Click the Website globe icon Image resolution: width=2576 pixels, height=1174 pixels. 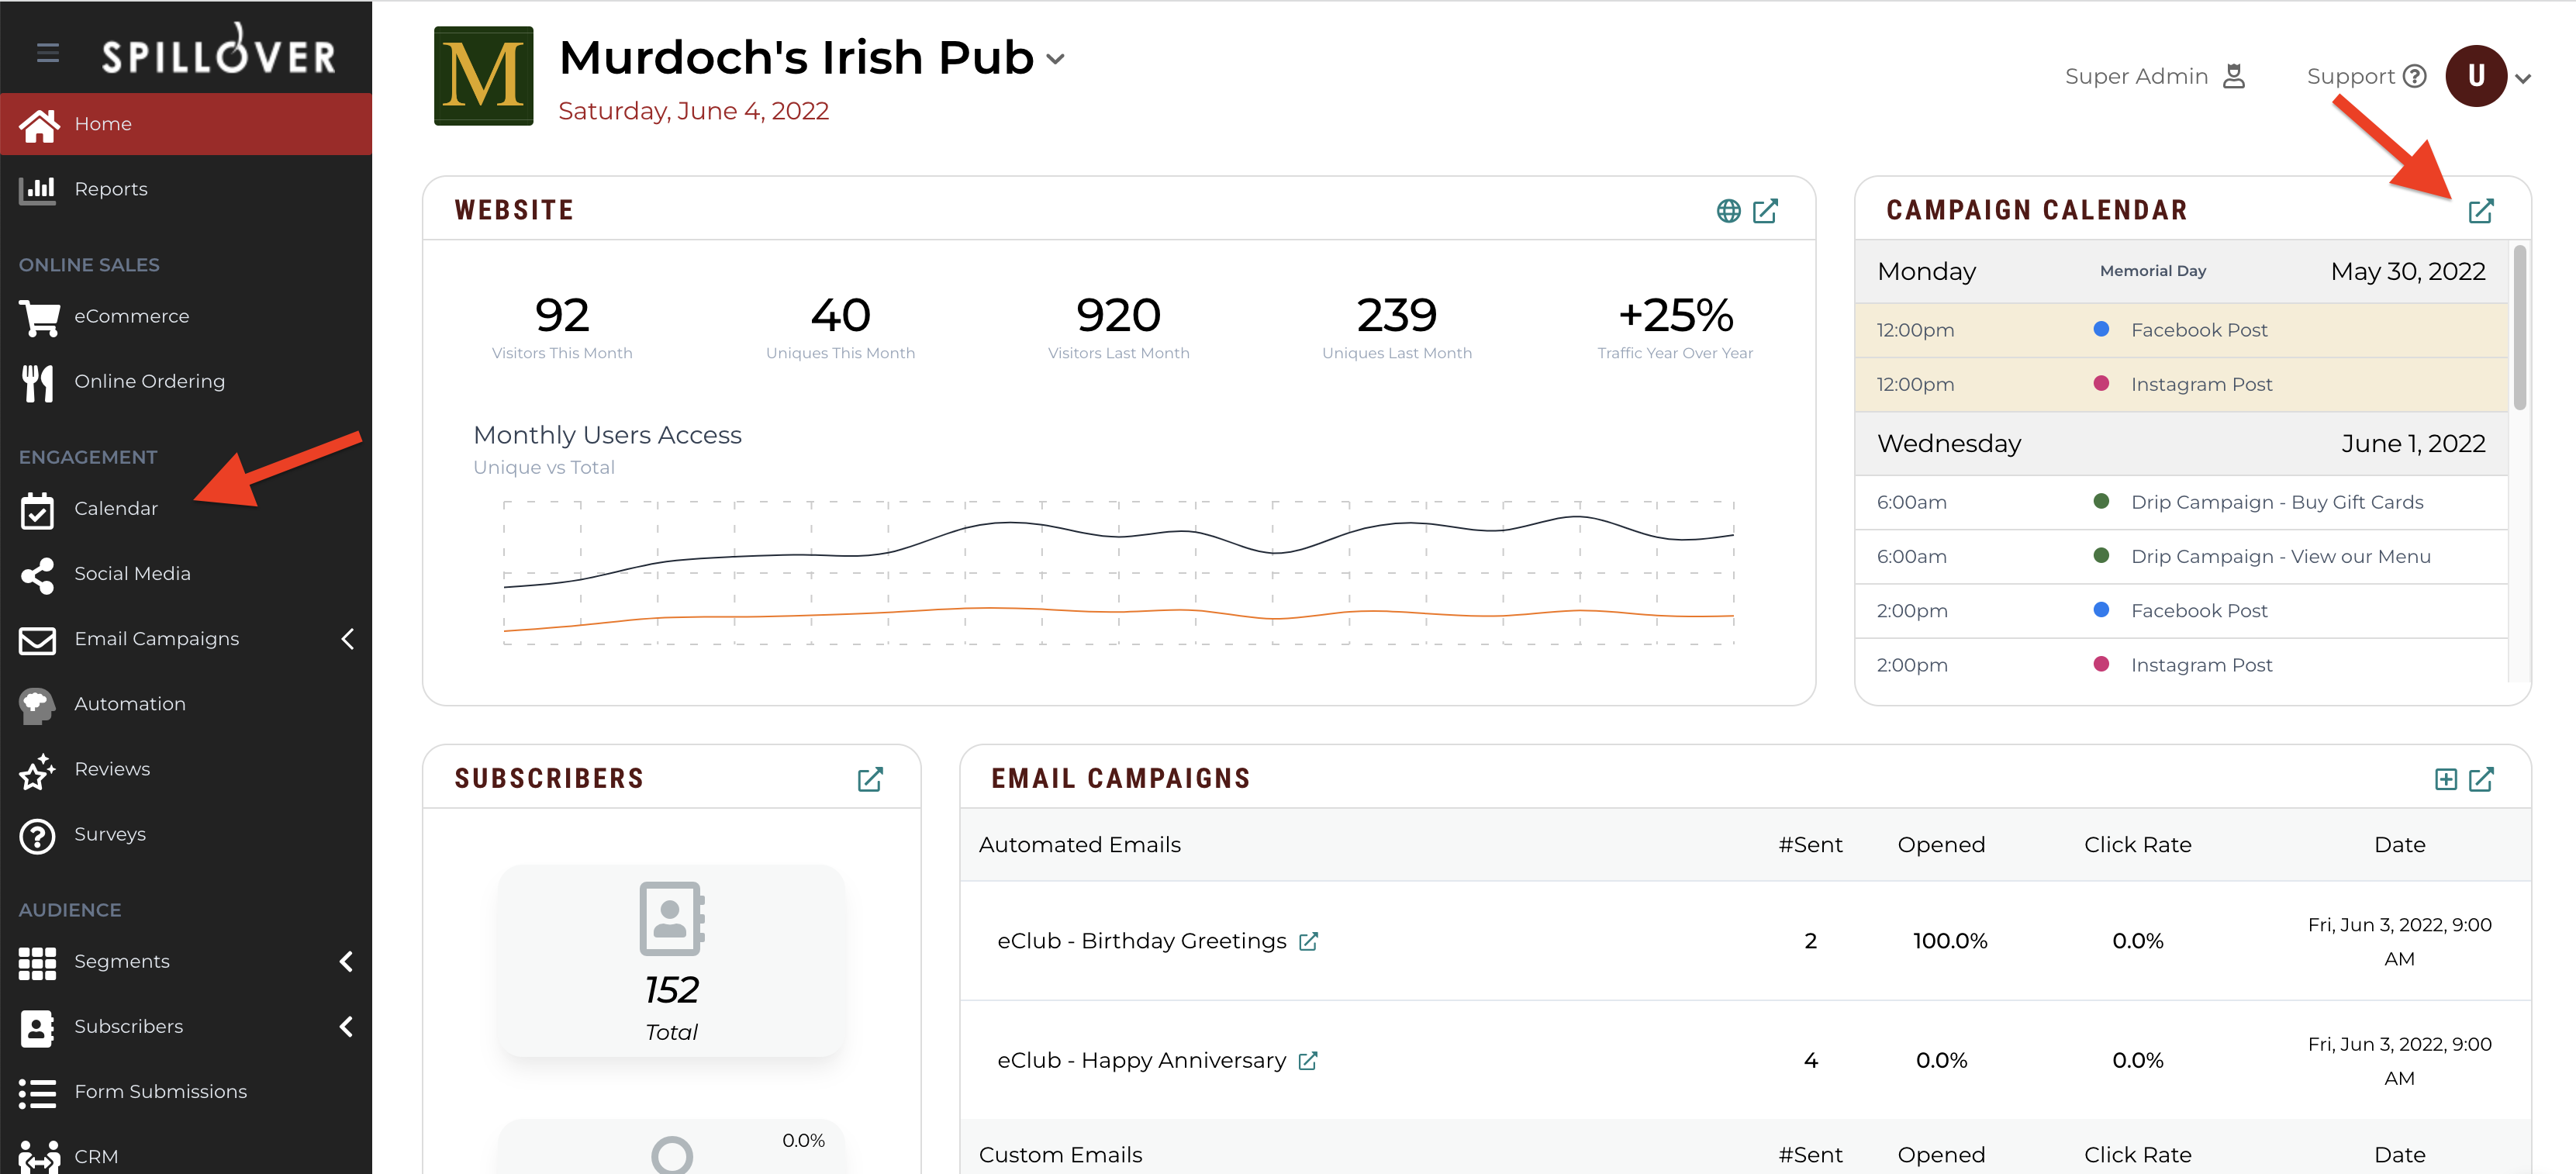pyautogui.click(x=1728, y=211)
